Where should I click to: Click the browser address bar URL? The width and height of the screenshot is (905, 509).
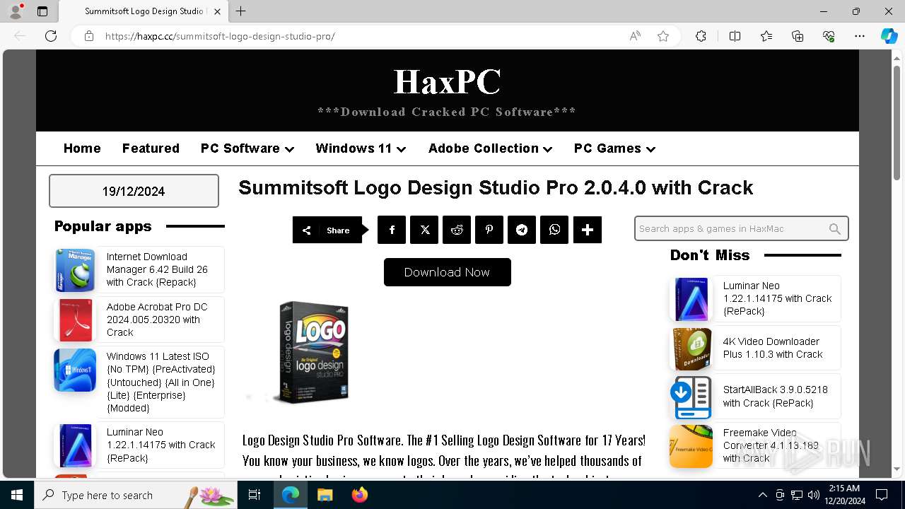(220, 36)
